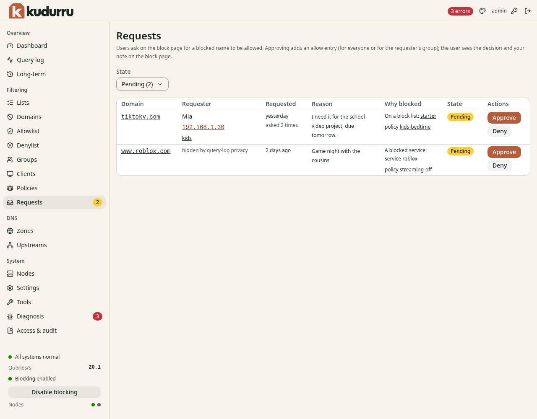Click the Upstreams network icon

click(10, 245)
